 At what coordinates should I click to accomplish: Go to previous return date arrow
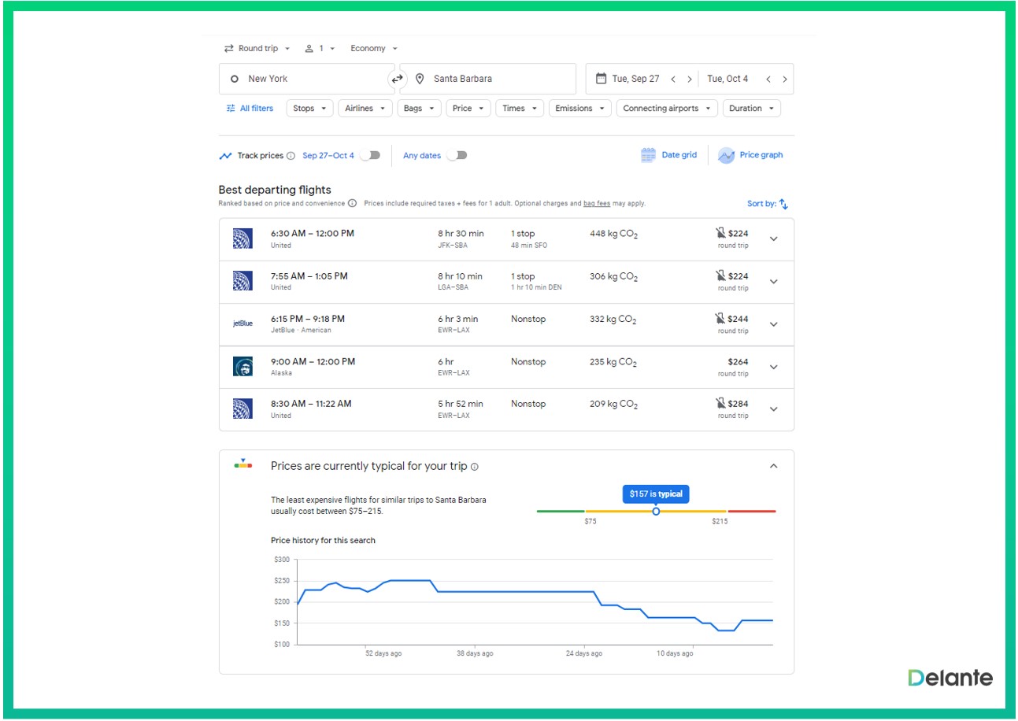[768, 79]
